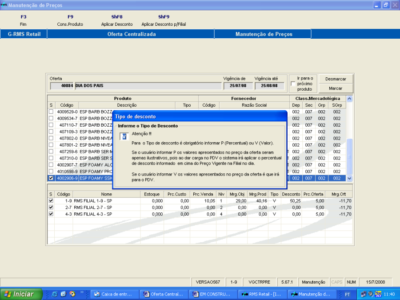The image size is (400, 300).
Task: Check product 4010598-9 ESP FOAMY PRO checkbox
Action: pyautogui.click(x=51, y=172)
